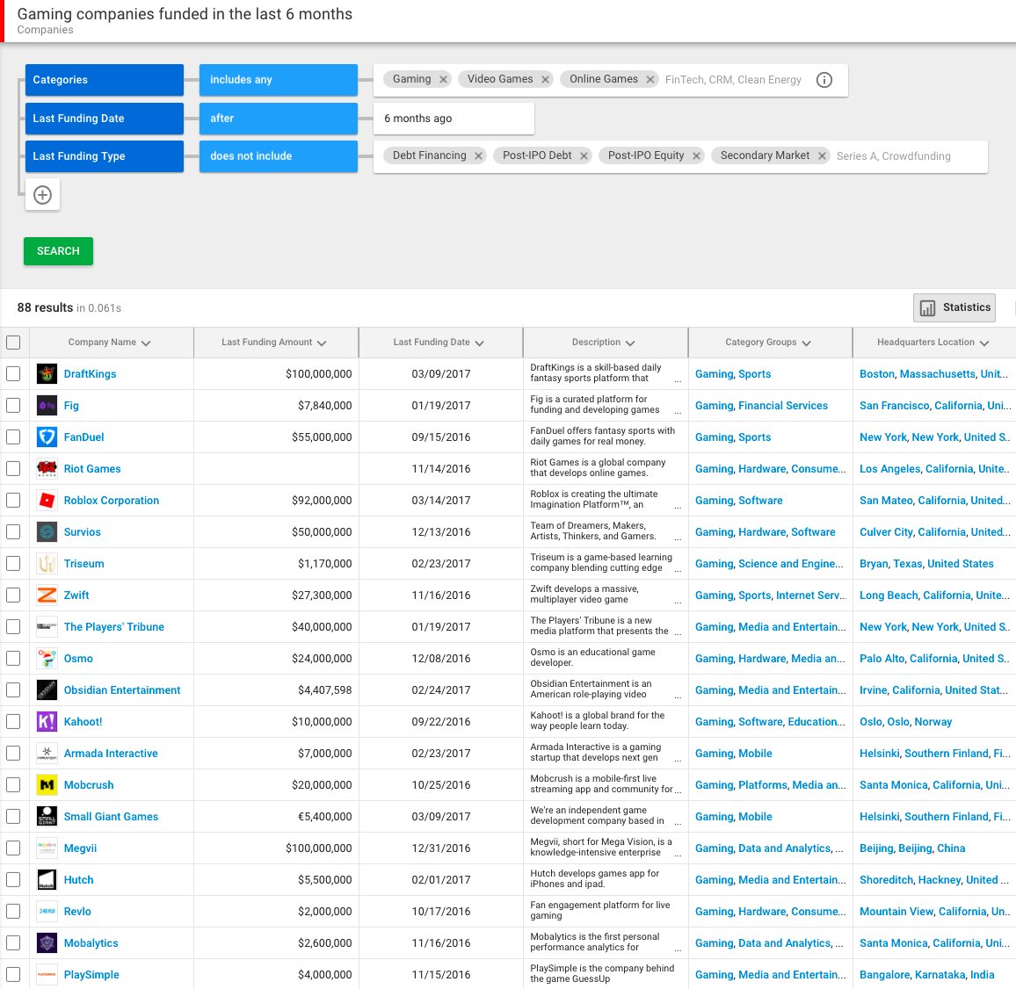Click the Small Giant Games logo
This screenshot has width=1016, height=989.
47,817
